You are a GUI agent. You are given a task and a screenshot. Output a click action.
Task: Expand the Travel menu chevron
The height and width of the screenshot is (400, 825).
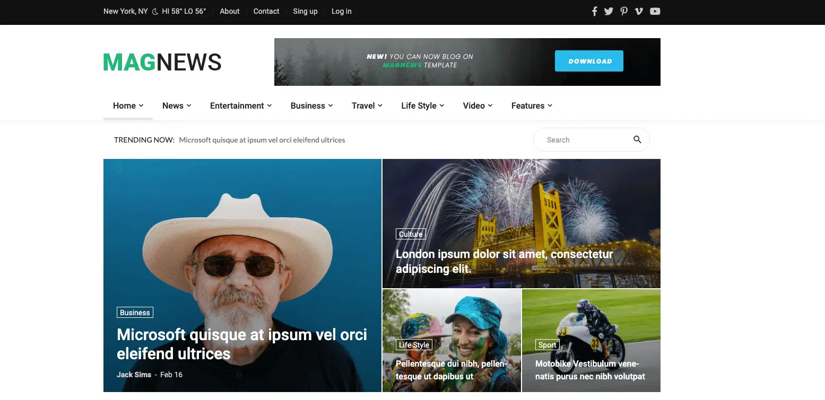[x=380, y=105]
